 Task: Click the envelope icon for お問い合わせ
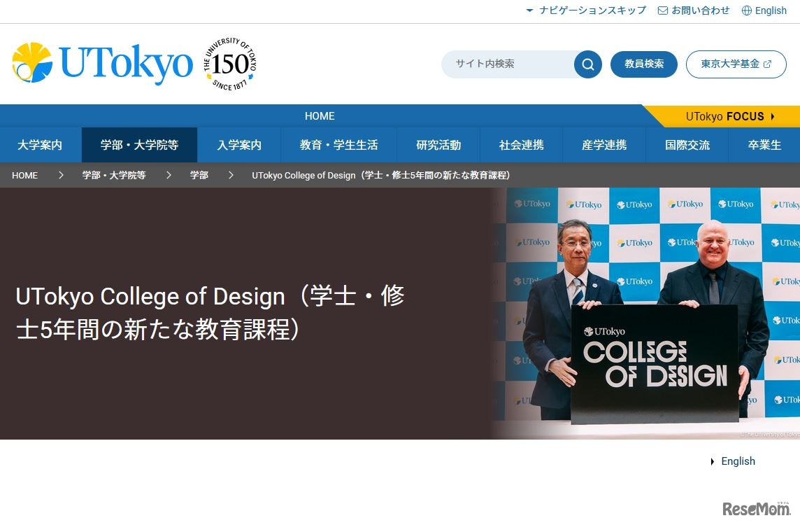coord(663,10)
